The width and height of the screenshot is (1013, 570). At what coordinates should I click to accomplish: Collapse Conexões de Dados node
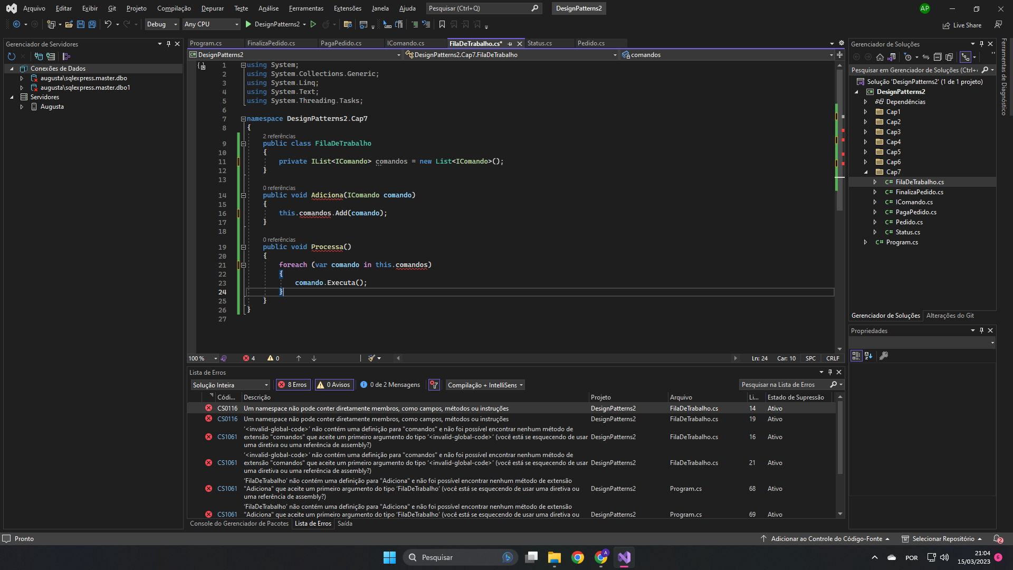12,69
